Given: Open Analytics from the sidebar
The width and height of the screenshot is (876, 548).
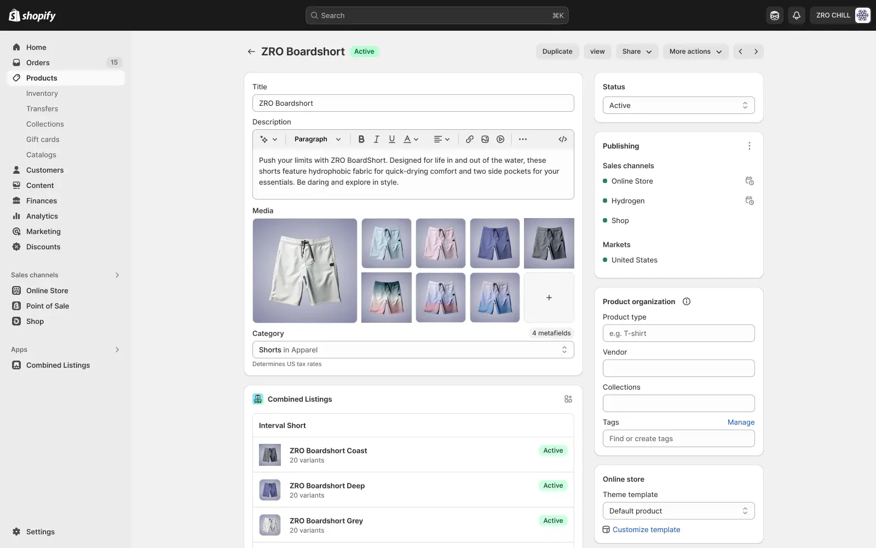Looking at the screenshot, I should pyautogui.click(x=42, y=216).
